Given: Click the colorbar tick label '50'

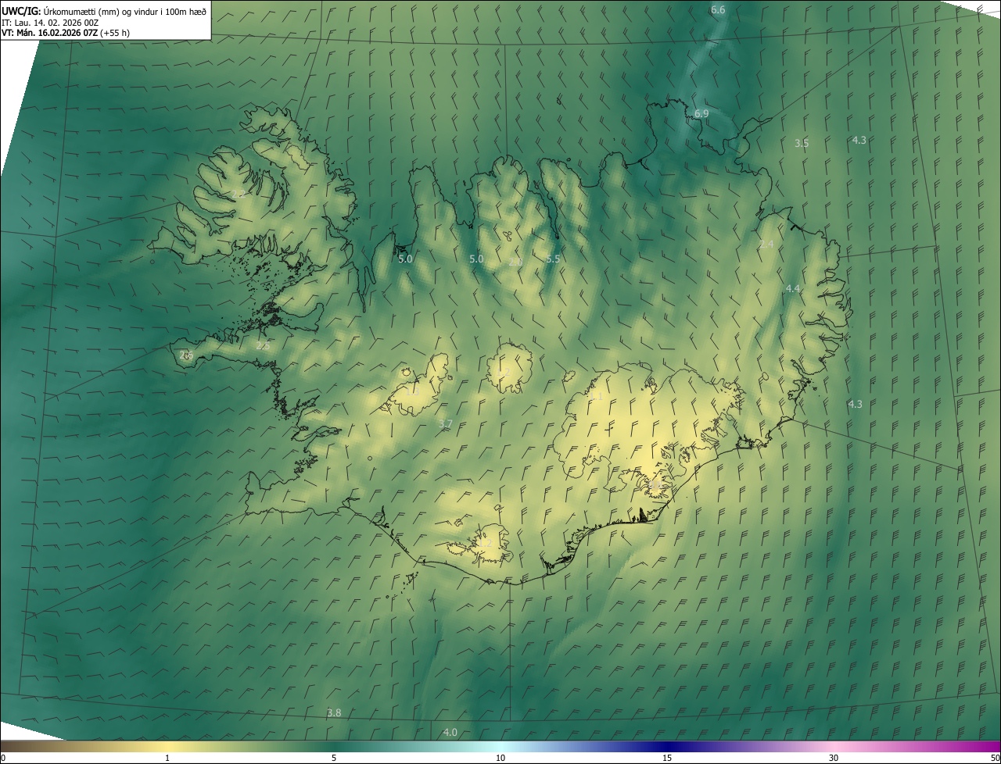Looking at the screenshot, I should pos(995,758).
